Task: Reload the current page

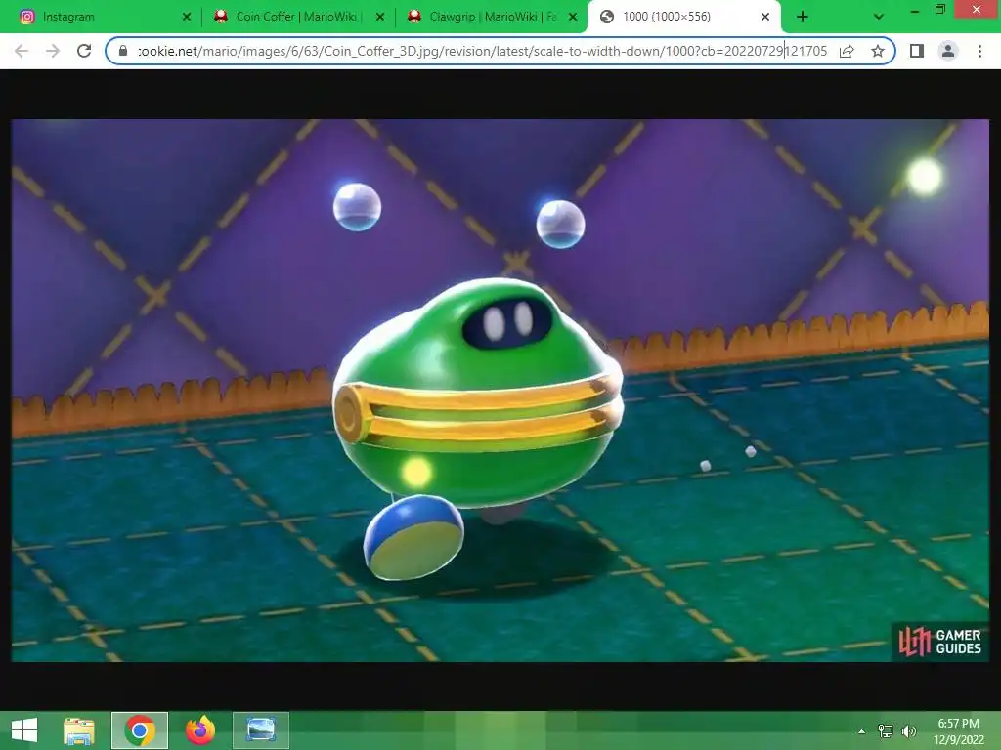Action: [x=84, y=51]
